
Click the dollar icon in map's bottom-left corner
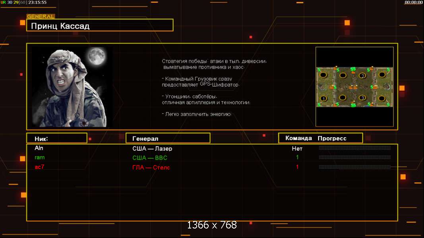pyautogui.click(x=319, y=105)
